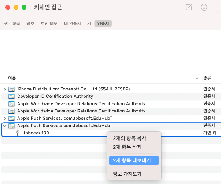Toggle sort order arrow in name column
Screen dimensions: 221x184
[x=197, y=78]
